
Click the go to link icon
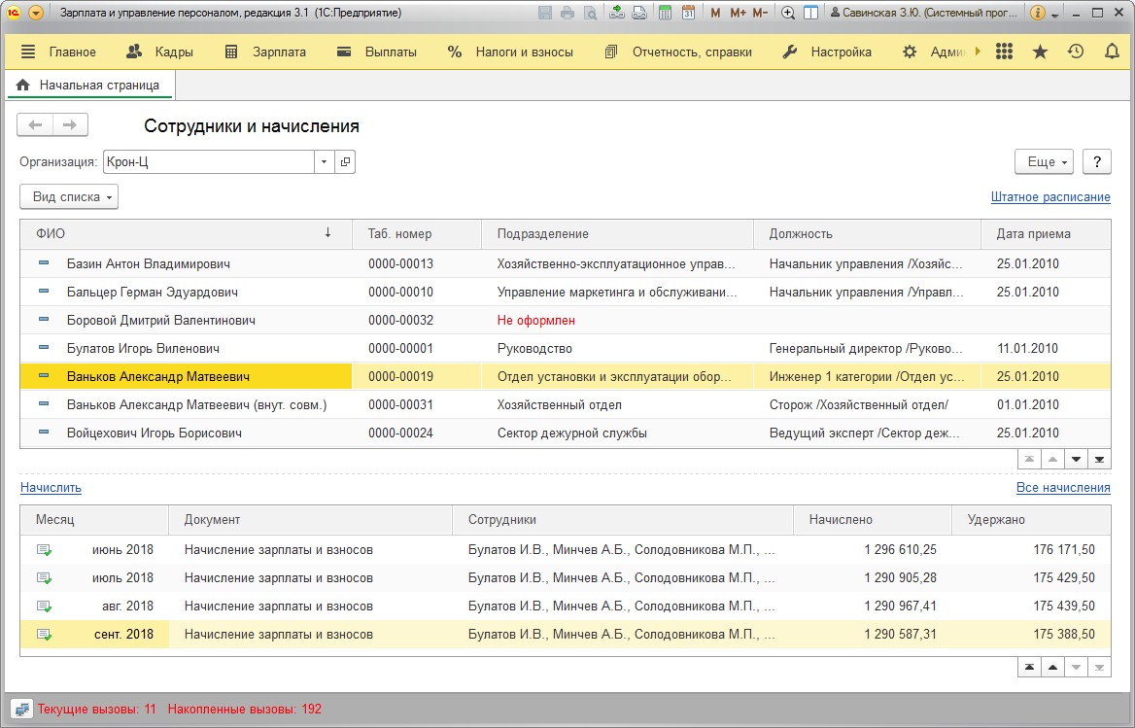pos(639,13)
